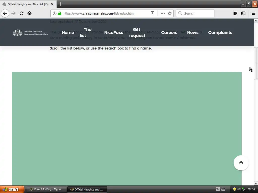Viewport: 258px width, 193px height.
Task: Open the browser Home page icon
Action: 29,13
